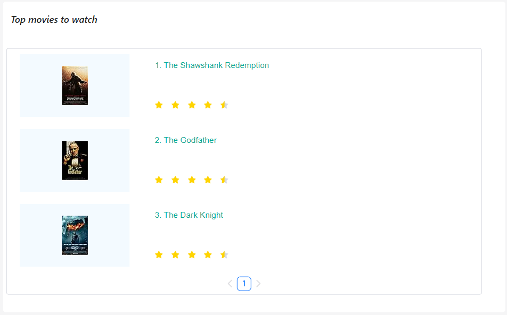The height and width of the screenshot is (315, 507).
Task: Click The Shawshank Redemption poster thumbnail
Action: [x=75, y=86]
